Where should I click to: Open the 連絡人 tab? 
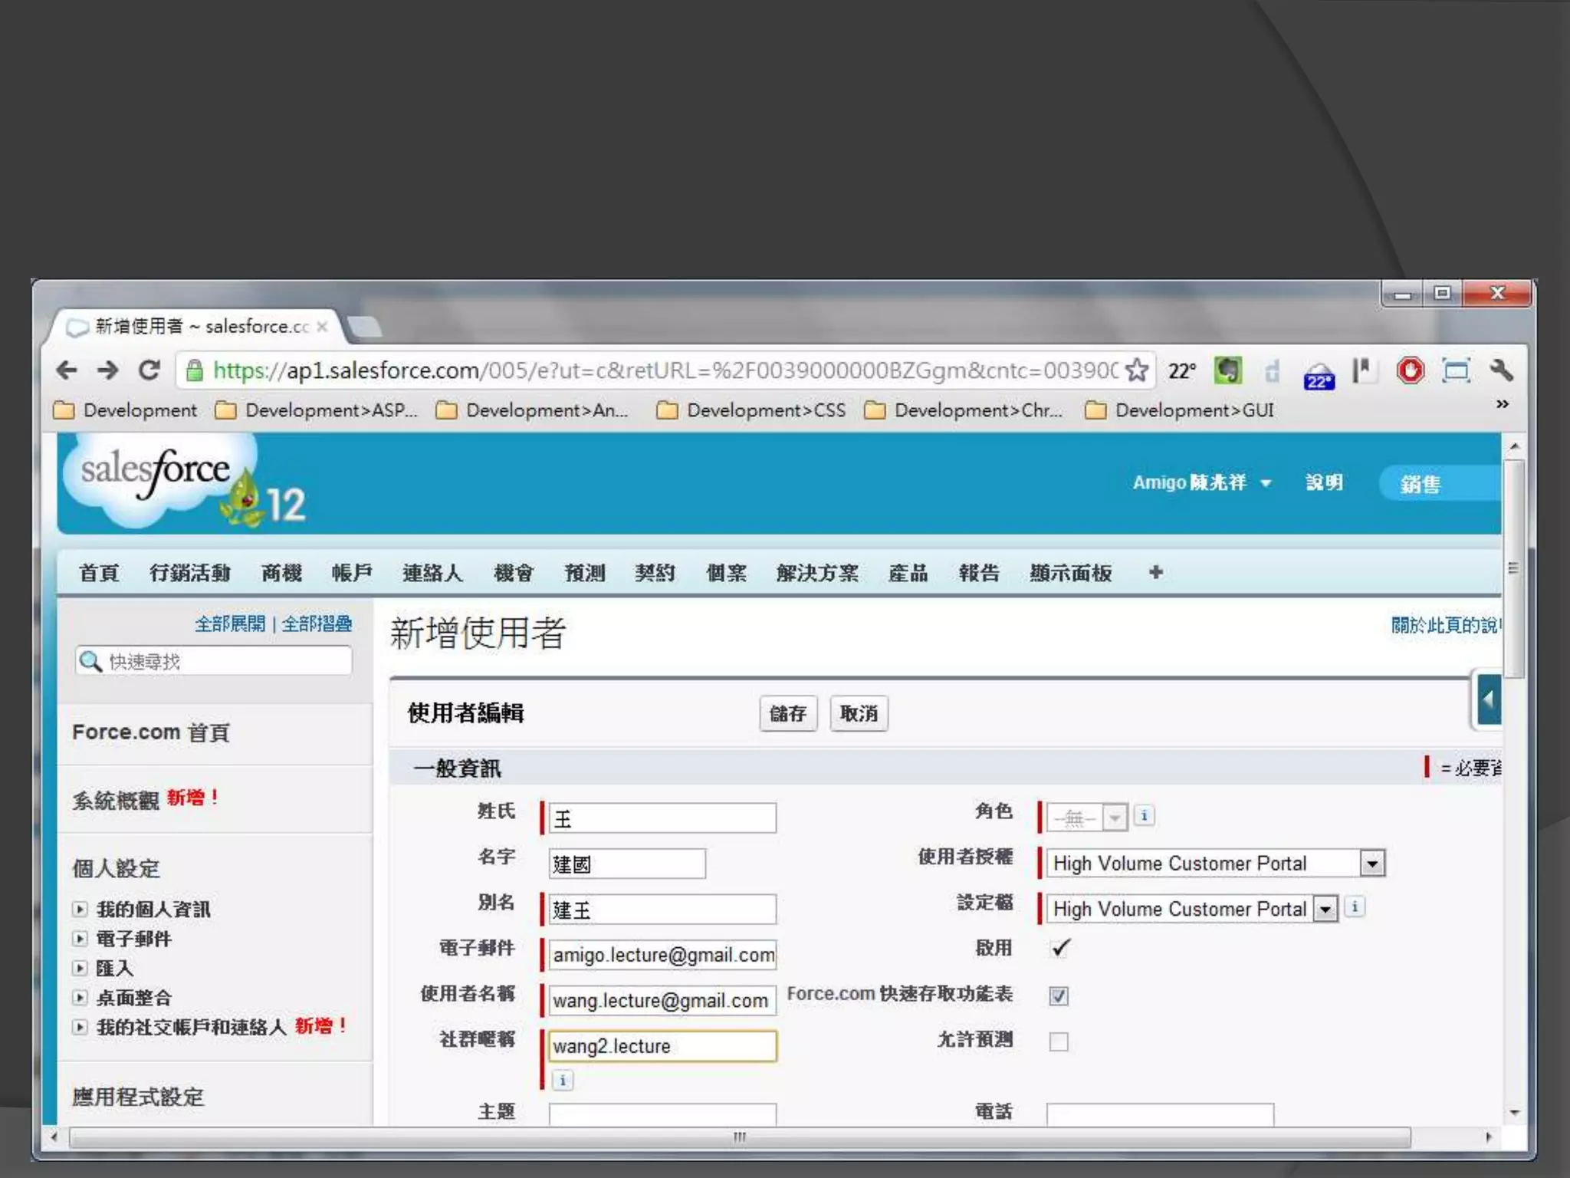click(x=432, y=573)
